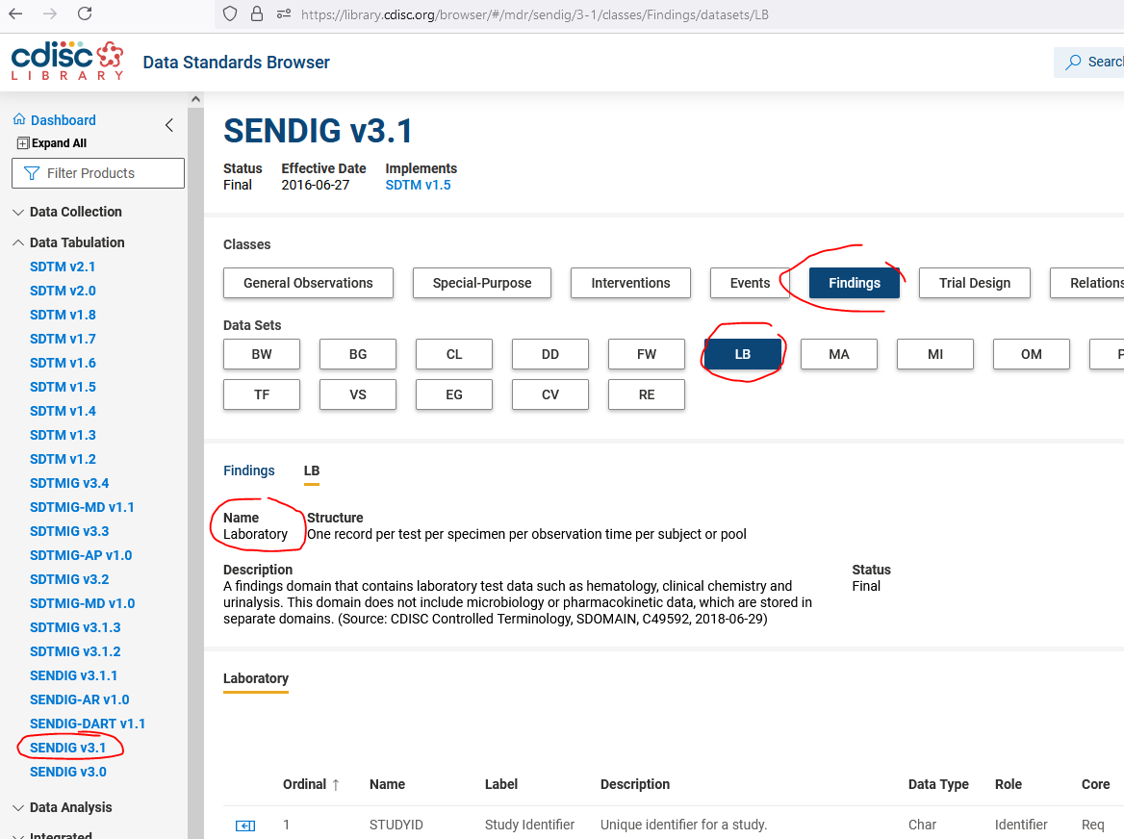Select the General Observations class

tap(308, 283)
